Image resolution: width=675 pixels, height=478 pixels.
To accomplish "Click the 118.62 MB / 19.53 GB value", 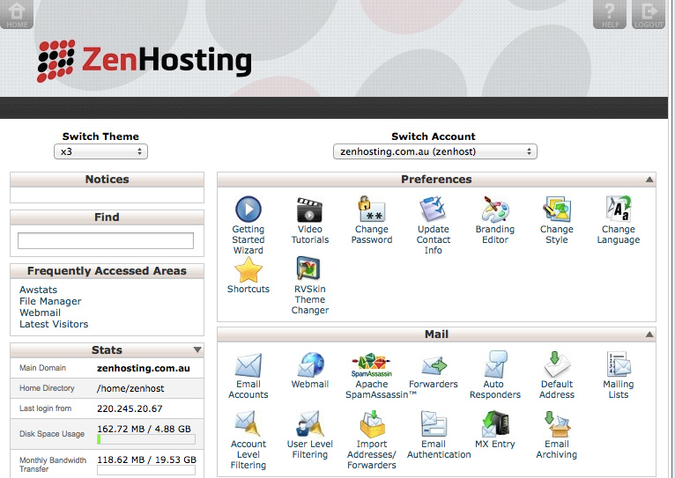I will coord(146,460).
